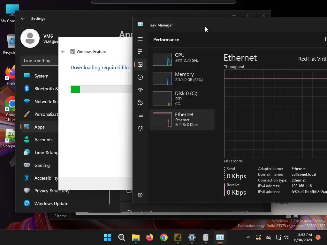Open Recycle Bin desktop icon
Image resolution: width=327 pixels, height=245 pixels.
coord(9,45)
